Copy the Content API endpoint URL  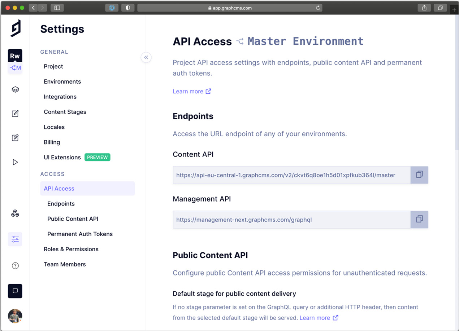tap(419, 174)
